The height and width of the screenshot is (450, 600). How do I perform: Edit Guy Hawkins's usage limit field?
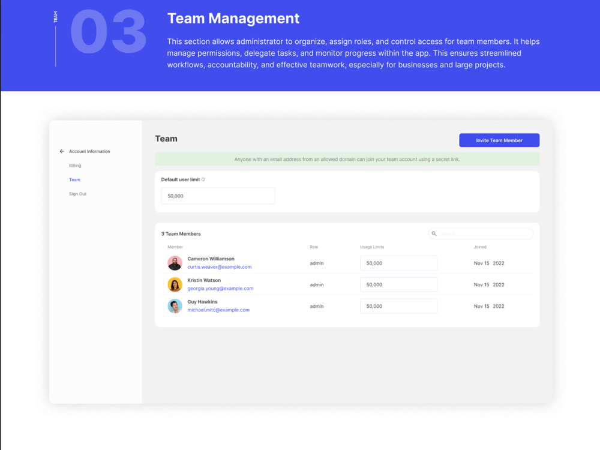398,306
